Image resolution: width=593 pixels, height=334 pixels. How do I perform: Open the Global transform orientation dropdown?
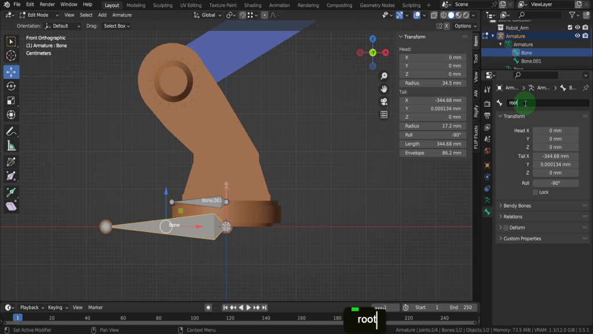[x=207, y=15]
